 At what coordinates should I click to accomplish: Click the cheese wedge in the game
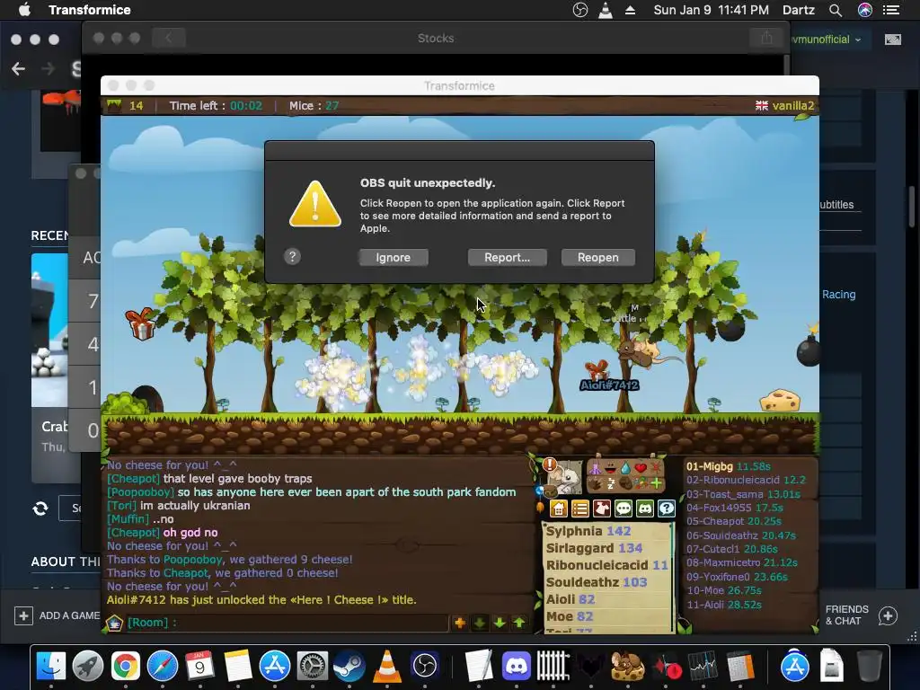click(780, 400)
